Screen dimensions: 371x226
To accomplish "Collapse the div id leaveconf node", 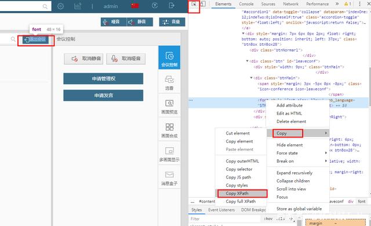I will point(248,61).
